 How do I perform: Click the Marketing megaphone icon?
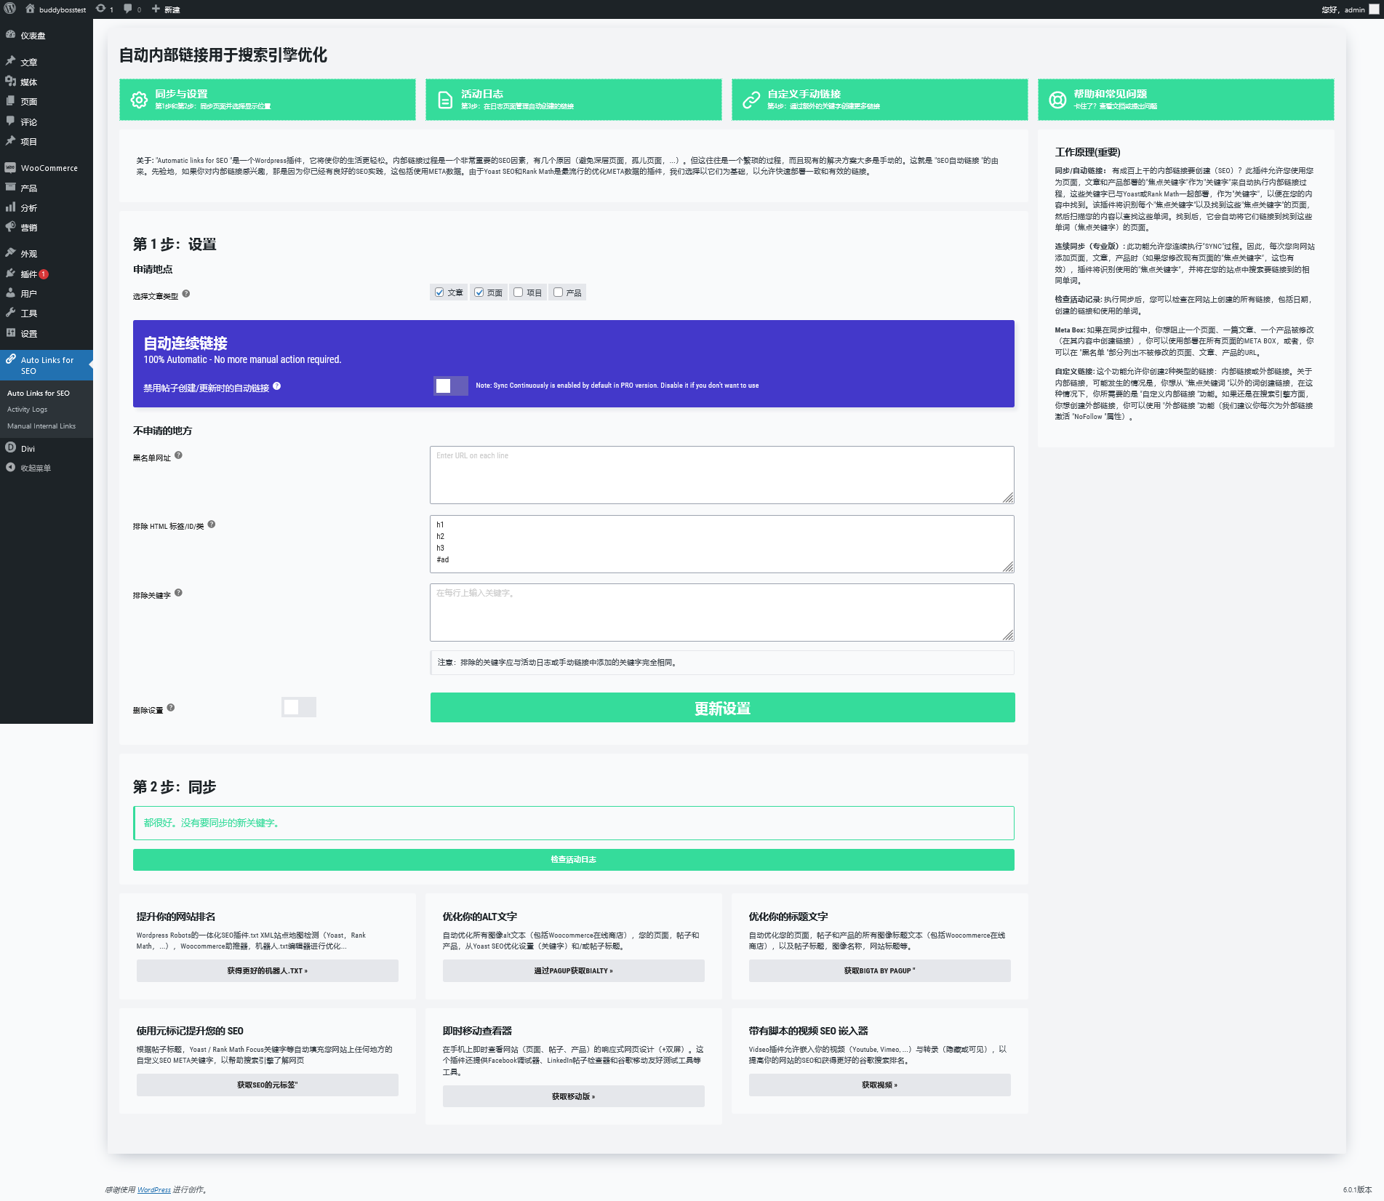point(11,227)
